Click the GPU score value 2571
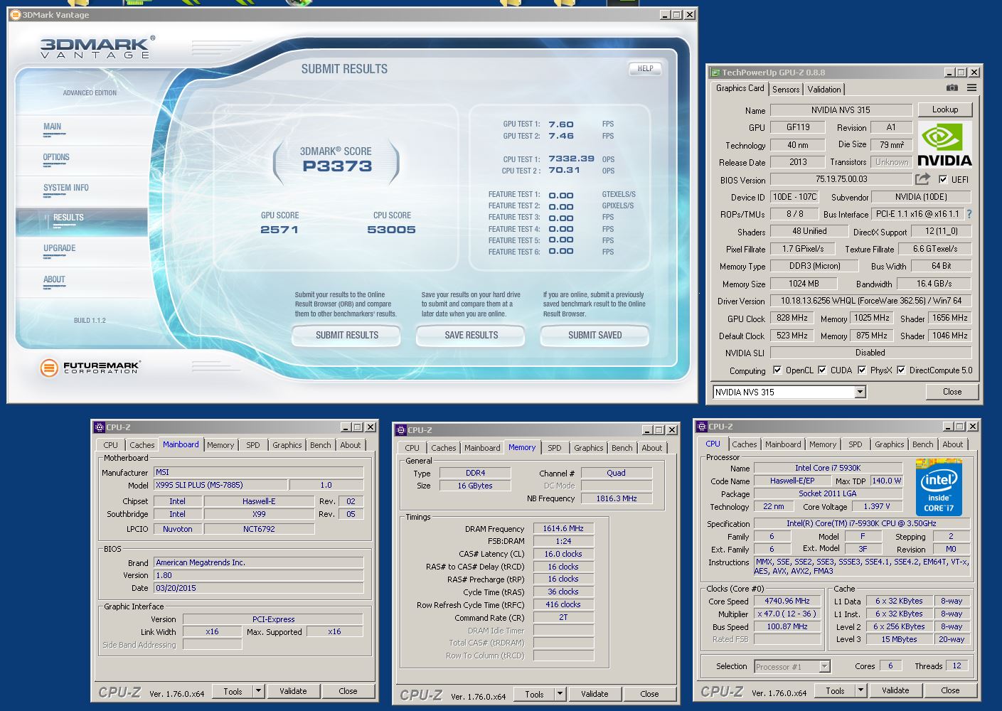This screenshot has width=1002, height=711. [x=279, y=230]
